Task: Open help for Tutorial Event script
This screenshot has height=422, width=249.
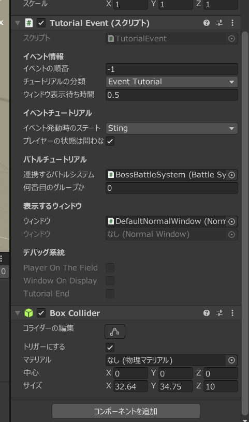Action: tap(207, 23)
